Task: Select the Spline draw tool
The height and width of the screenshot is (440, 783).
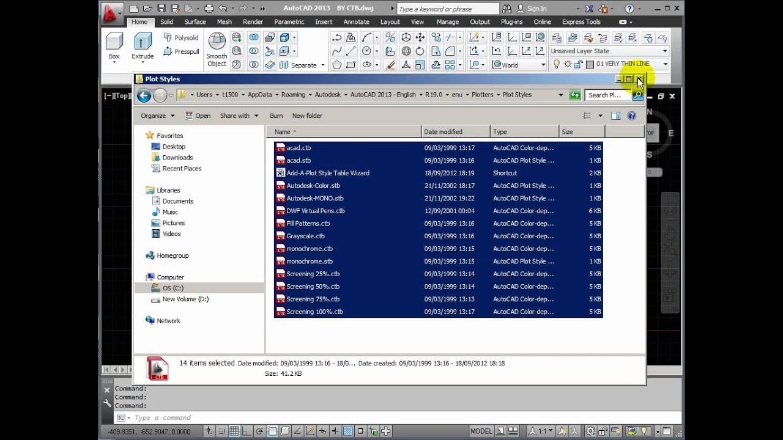Action: click(x=336, y=51)
